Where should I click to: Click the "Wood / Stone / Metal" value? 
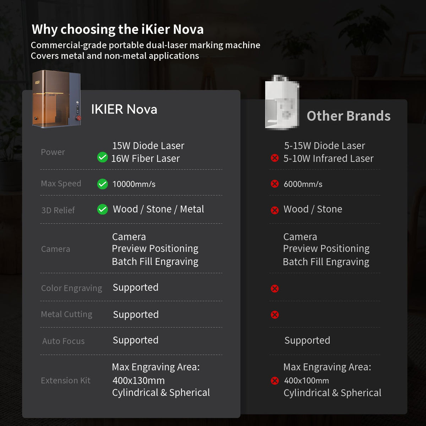(x=158, y=209)
